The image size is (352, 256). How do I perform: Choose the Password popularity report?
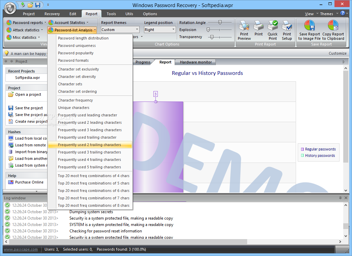click(90, 53)
